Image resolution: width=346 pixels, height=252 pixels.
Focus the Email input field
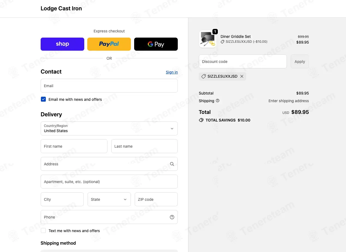109,86
